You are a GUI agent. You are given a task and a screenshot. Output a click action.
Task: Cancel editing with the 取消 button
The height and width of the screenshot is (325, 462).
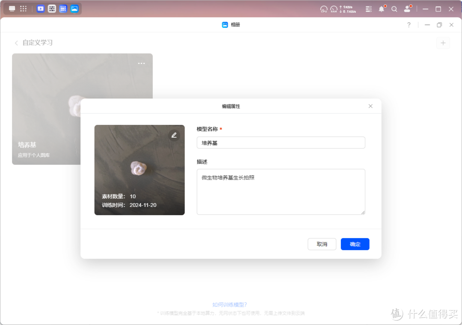pyautogui.click(x=322, y=244)
